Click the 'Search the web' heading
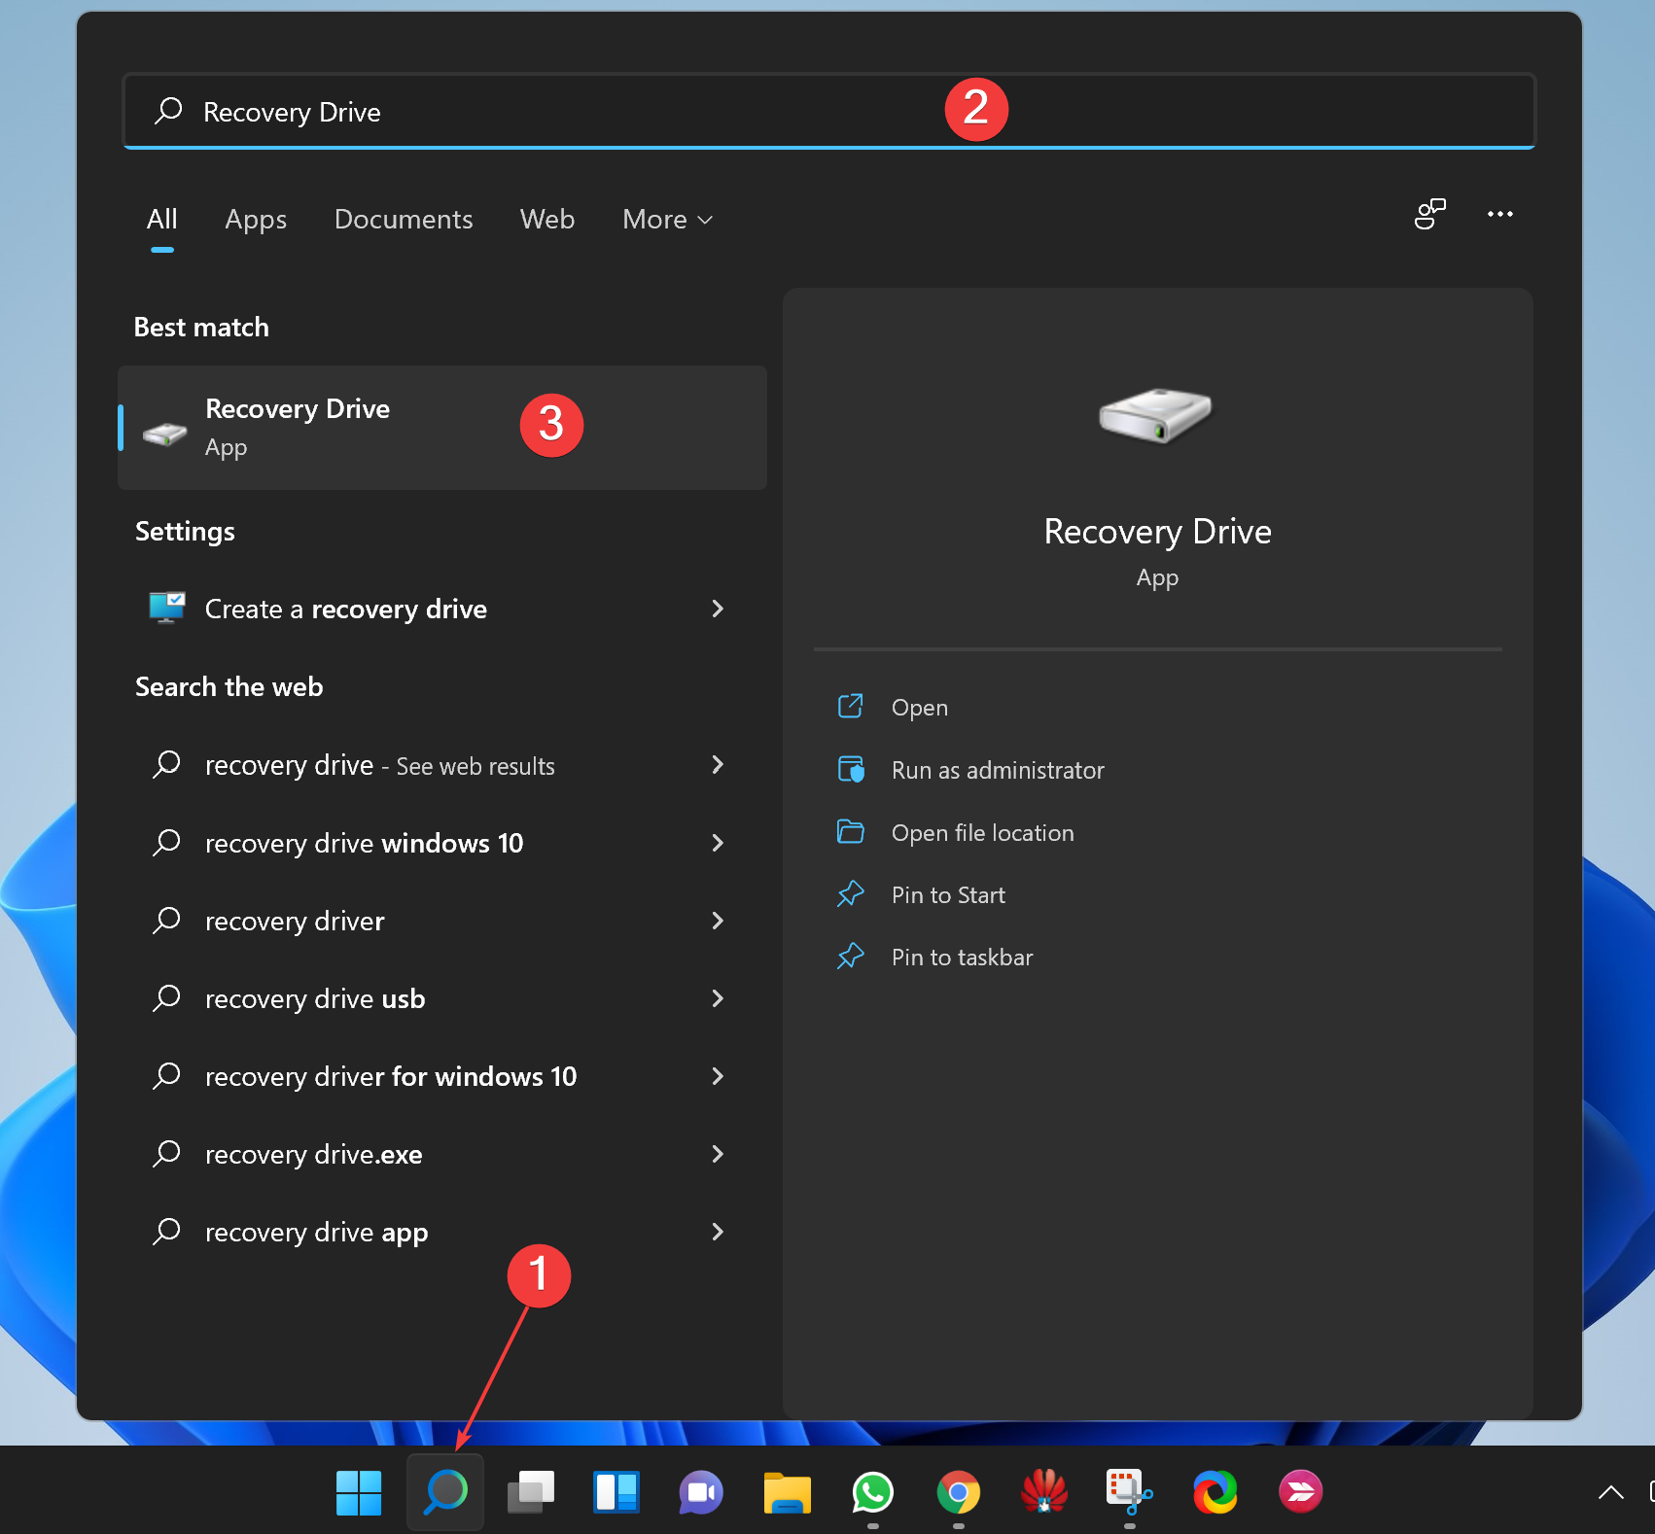 (229, 687)
